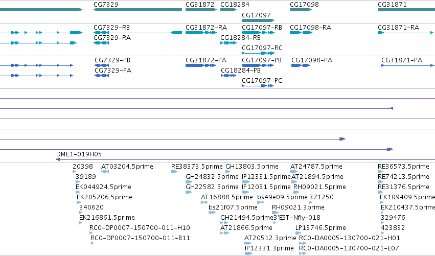The height and width of the screenshot is (256, 435).
Task: Select EST RH09021.5prime
Action: [296, 192]
